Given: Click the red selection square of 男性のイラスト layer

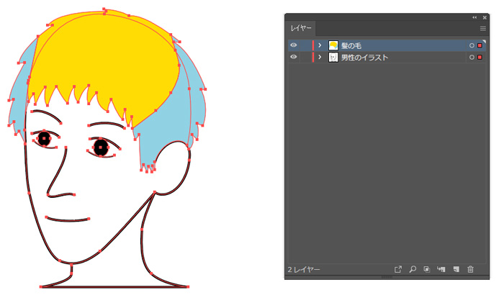Looking at the screenshot, I should tap(480, 57).
